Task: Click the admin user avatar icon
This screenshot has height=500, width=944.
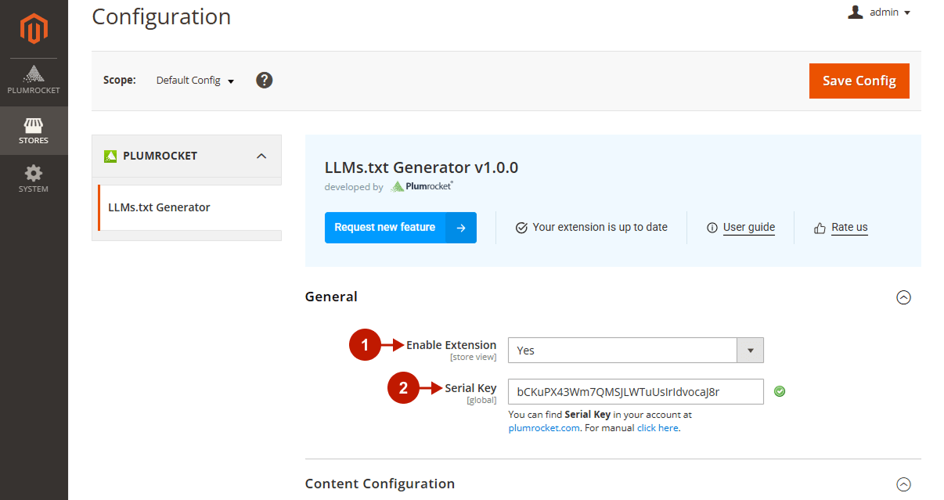Action: click(x=855, y=12)
